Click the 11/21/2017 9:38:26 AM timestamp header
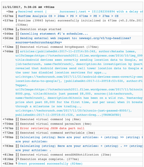 [x=28, y=7]
